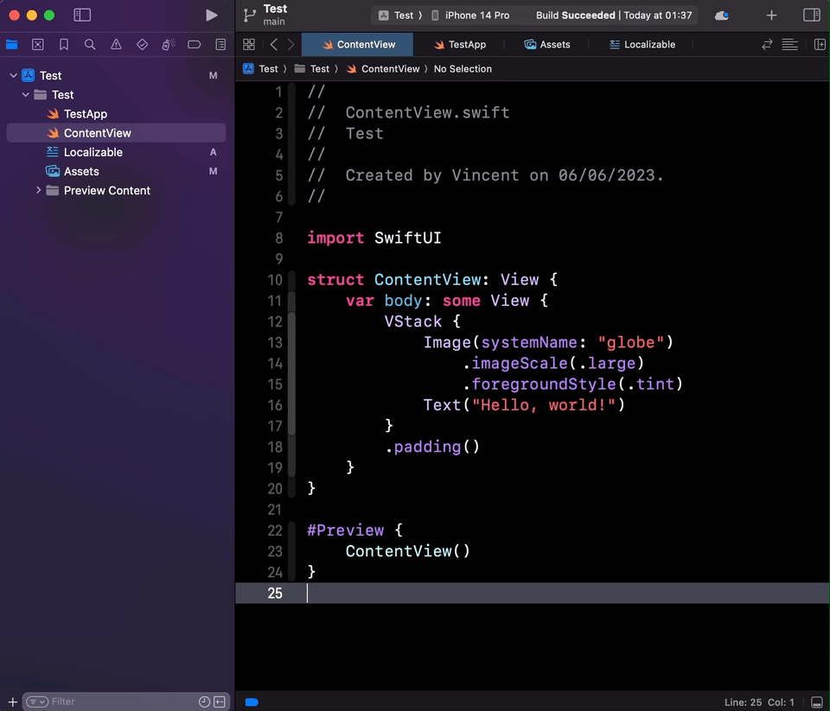
Task: Select Preview Content folder row
Action: 116,190
